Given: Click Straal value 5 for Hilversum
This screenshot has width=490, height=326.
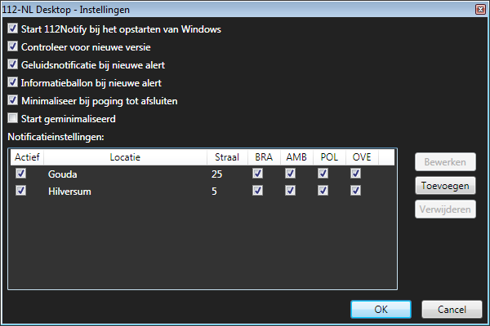Looking at the screenshot, I should (x=214, y=192).
